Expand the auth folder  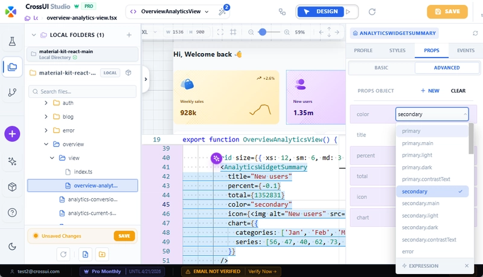coord(46,103)
